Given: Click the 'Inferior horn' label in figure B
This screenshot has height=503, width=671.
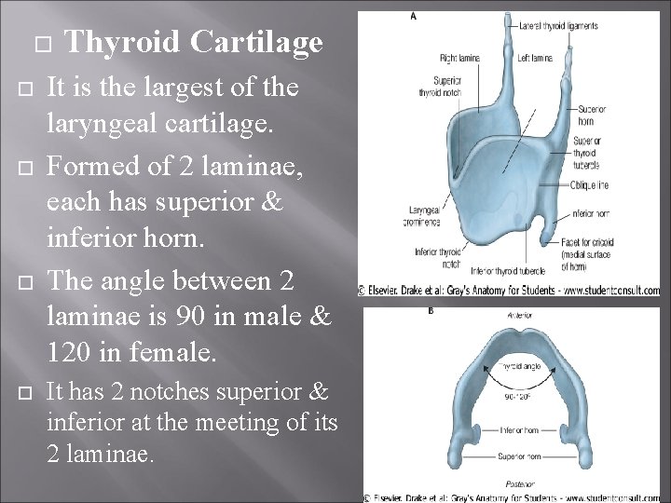Looking at the screenshot, I should (x=519, y=429).
